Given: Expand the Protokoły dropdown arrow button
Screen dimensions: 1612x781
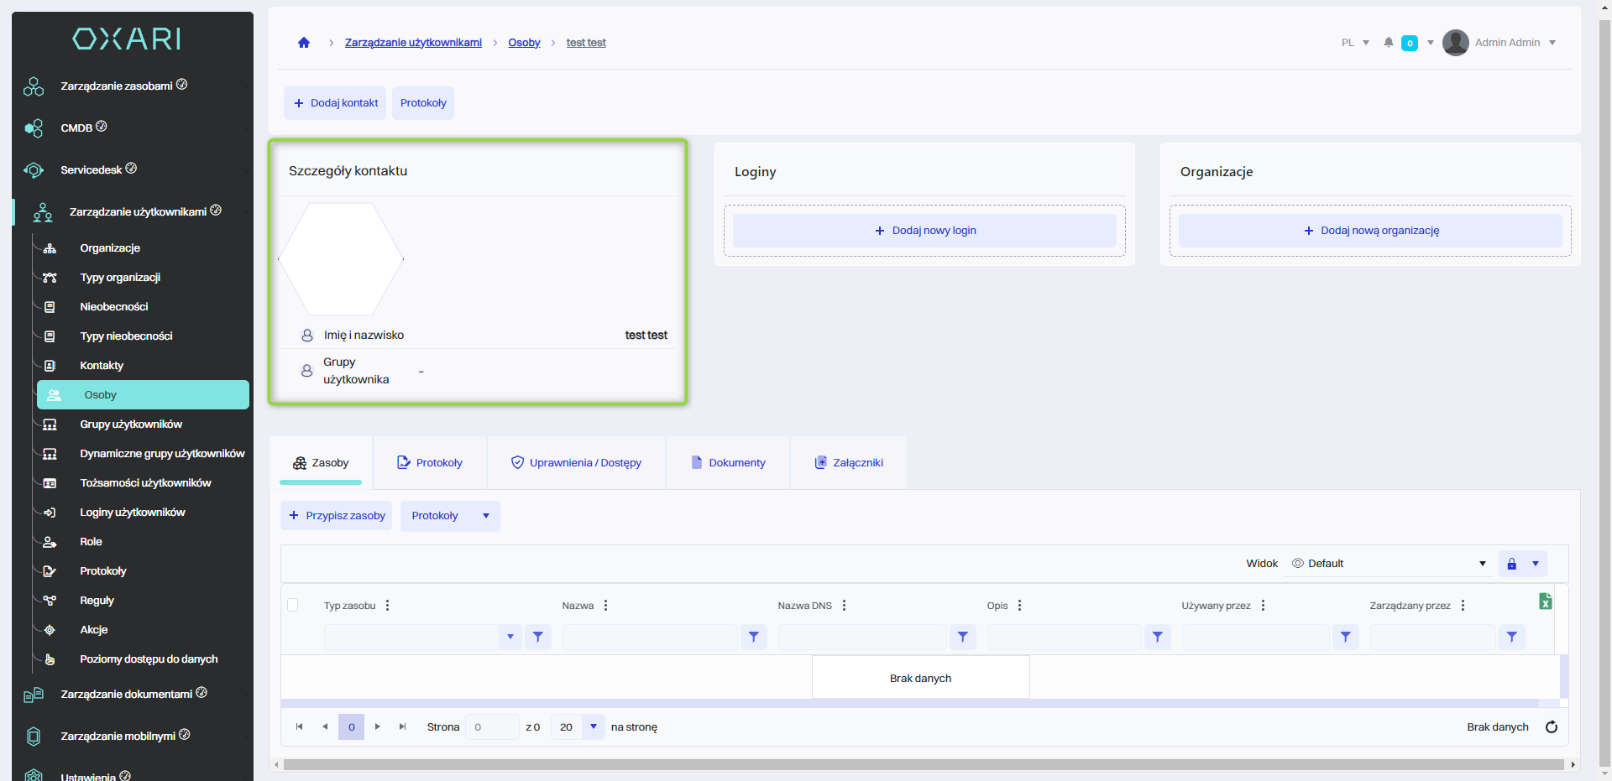Looking at the screenshot, I should click(x=486, y=516).
